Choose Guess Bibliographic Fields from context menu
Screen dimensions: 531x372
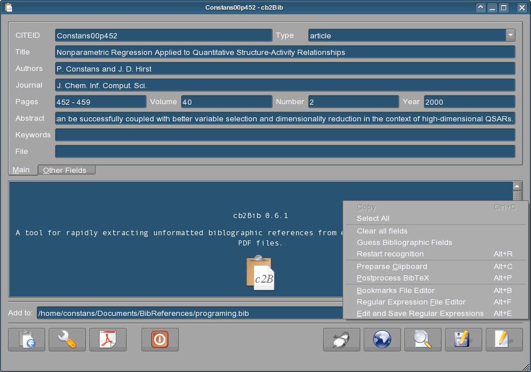click(404, 242)
